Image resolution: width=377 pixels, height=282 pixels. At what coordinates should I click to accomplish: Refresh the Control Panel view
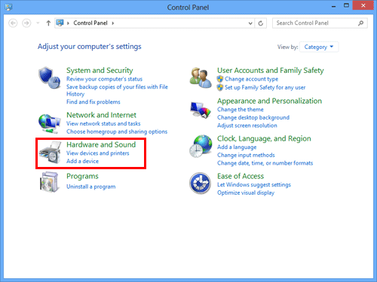click(261, 23)
